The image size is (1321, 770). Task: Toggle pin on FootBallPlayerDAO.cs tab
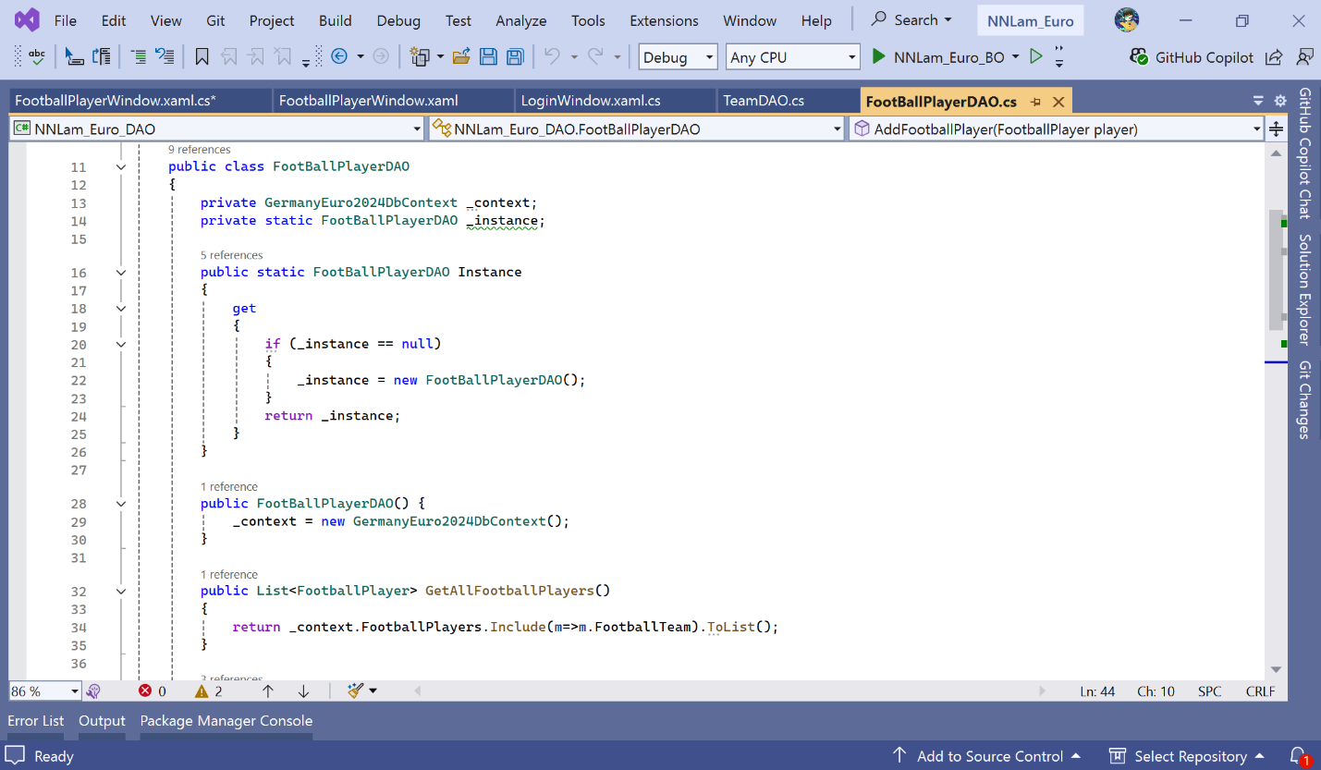tap(1036, 102)
